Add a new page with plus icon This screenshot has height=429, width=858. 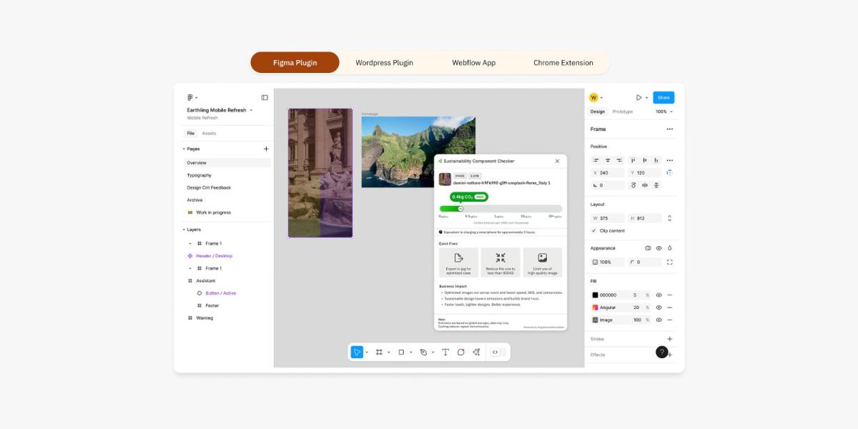click(266, 149)
